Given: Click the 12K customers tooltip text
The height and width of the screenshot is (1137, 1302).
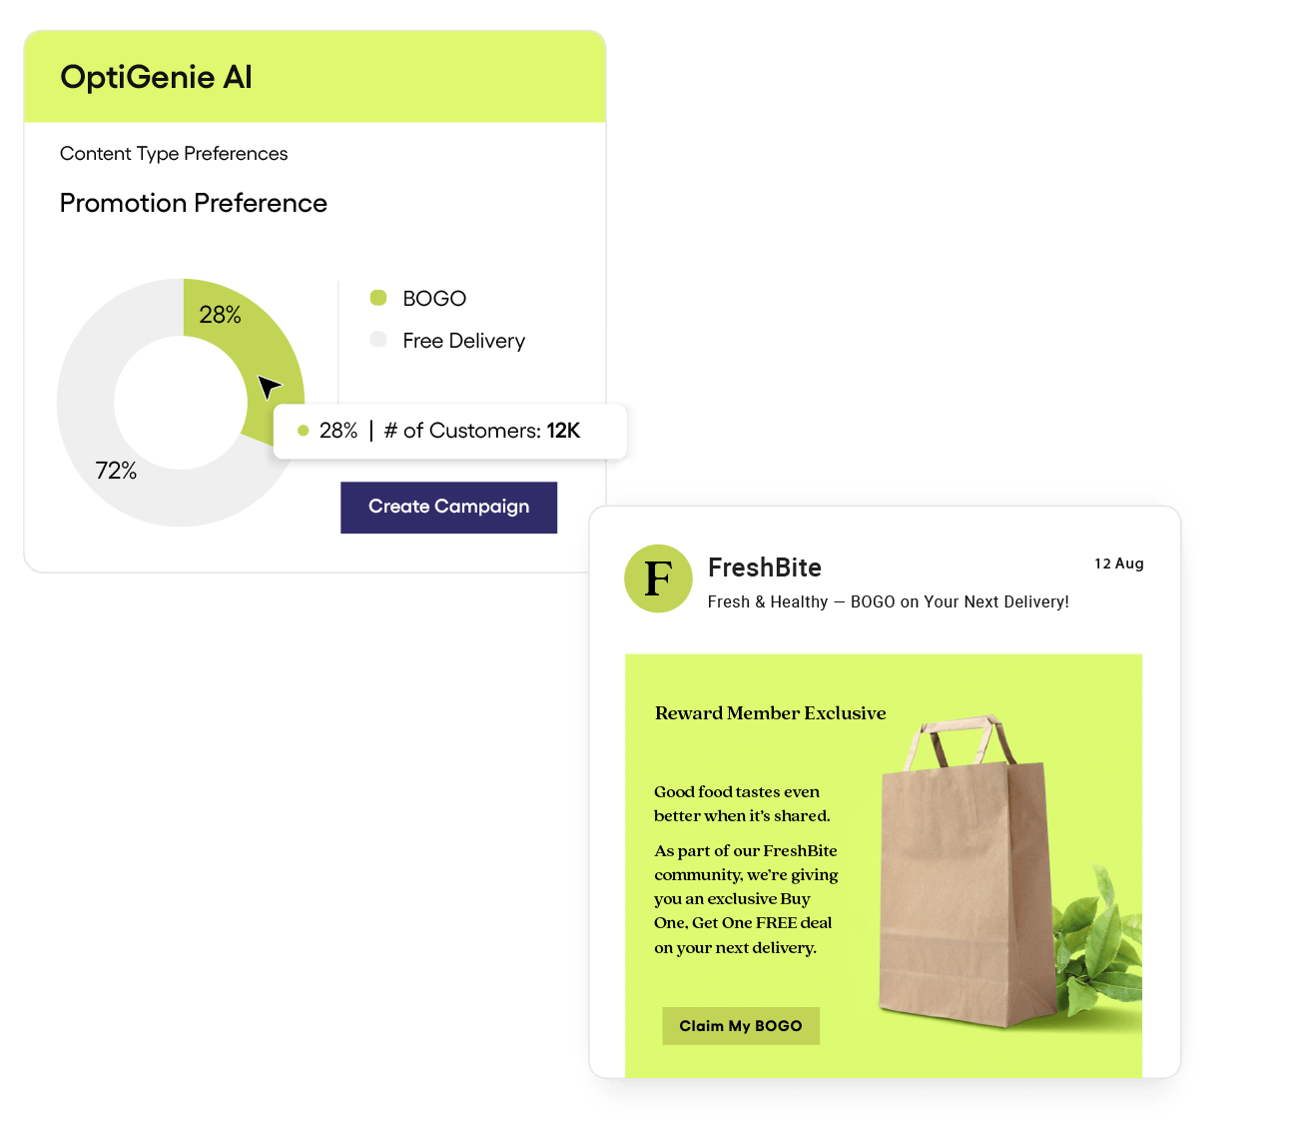Looking at the screenshot, I should pos(482,431).
